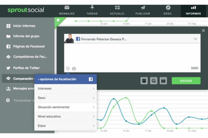
Task: Click the draft note icon button
Action: (x=144, y=81)
